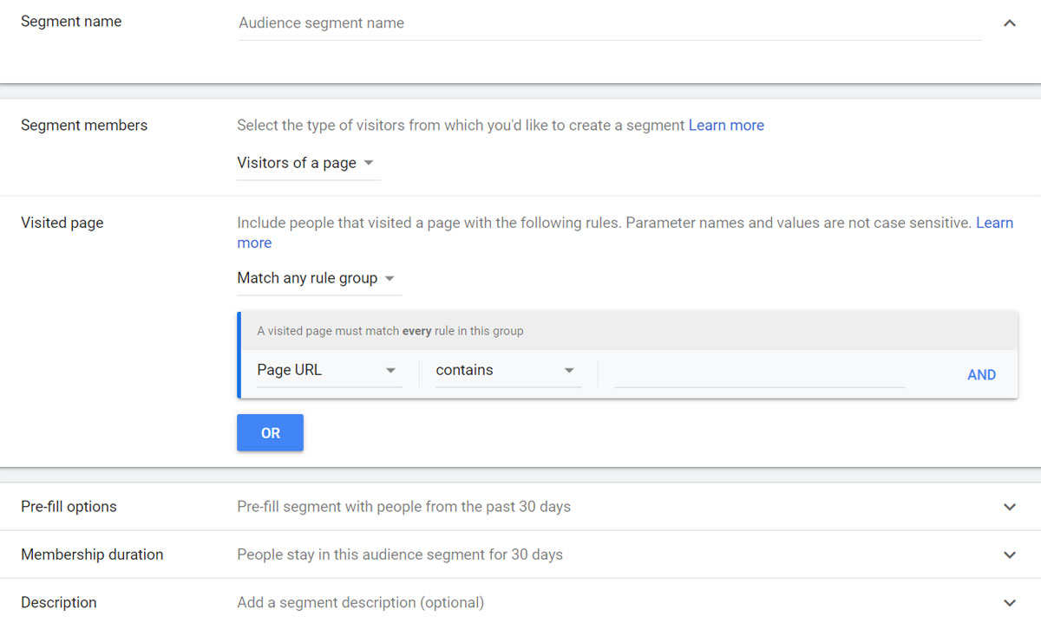Click the Pre-fill options label

pos(69,507)
